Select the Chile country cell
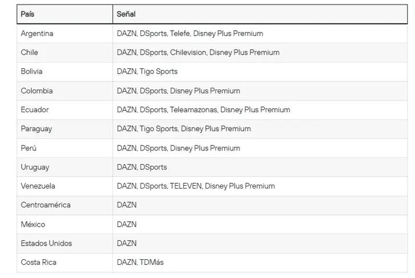 pos(30,52)
